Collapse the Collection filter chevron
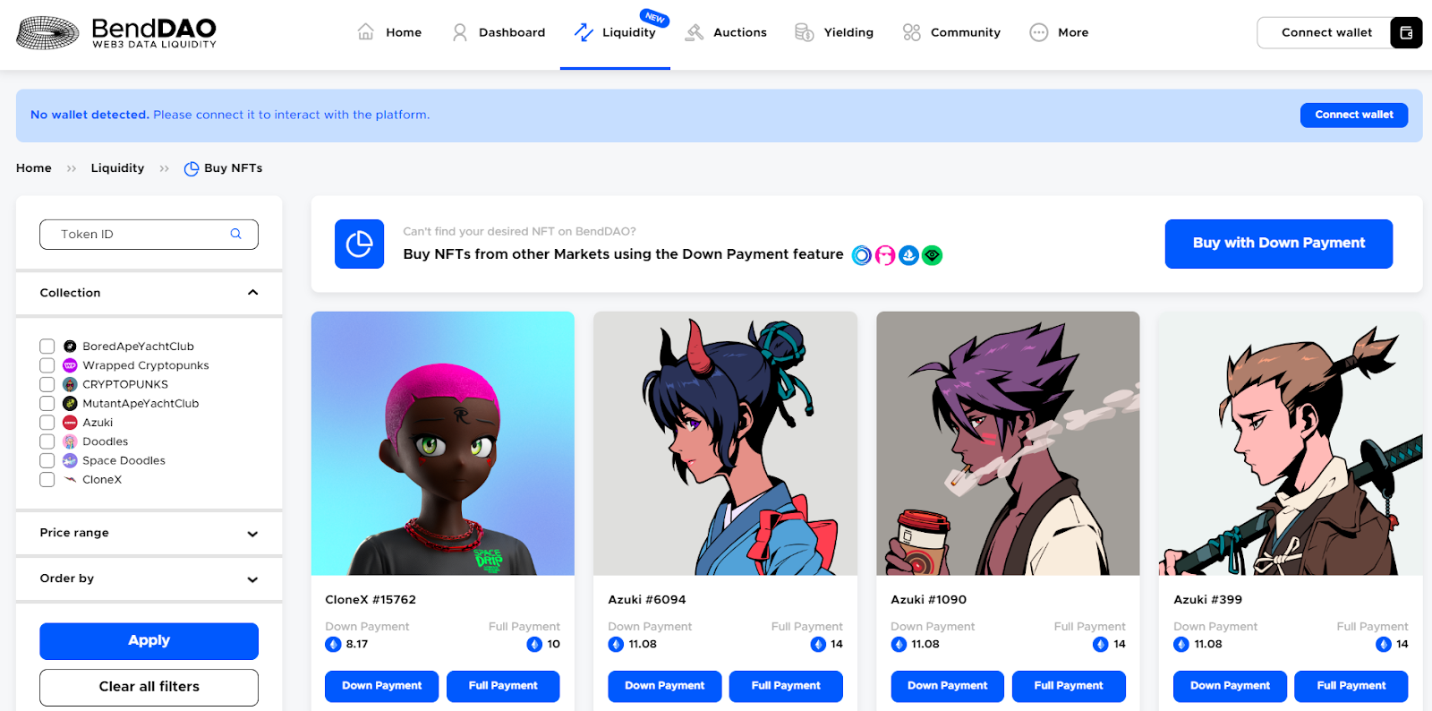The width and height of the screenshot is (1432, 711). coord(252,293)
